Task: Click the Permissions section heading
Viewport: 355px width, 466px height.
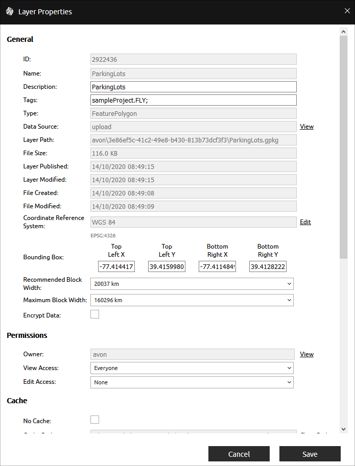Action: (x=27, y=335)
